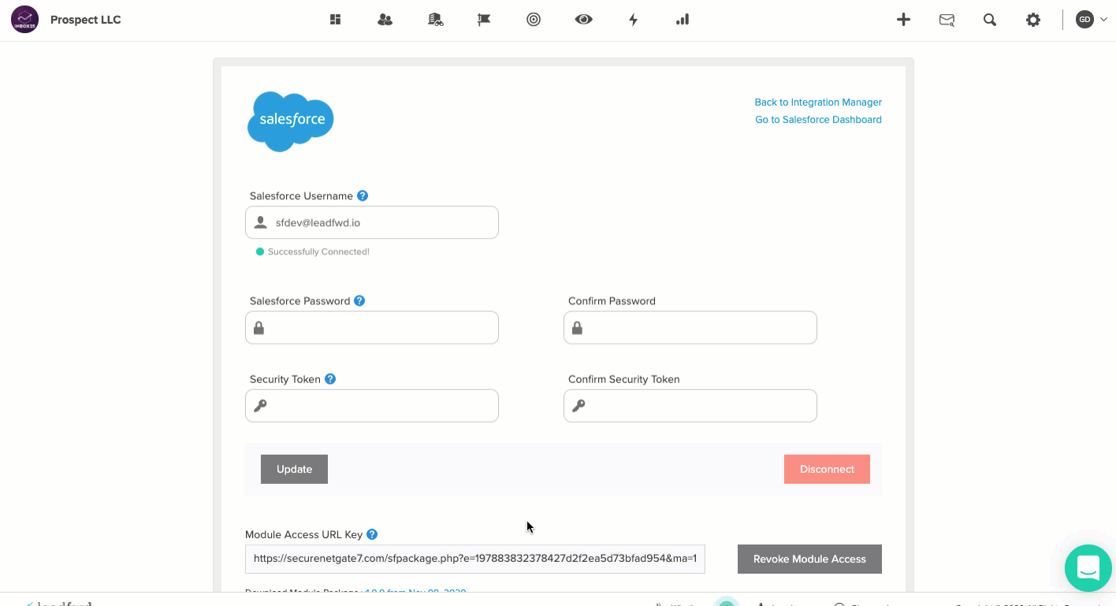1116x606 pixels.
Task: Focus the Salesforce Username field
Action: click(372, 222)
